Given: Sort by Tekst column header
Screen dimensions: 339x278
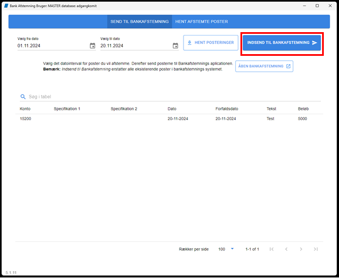Looking at the screenshot, I should point(271,109).
